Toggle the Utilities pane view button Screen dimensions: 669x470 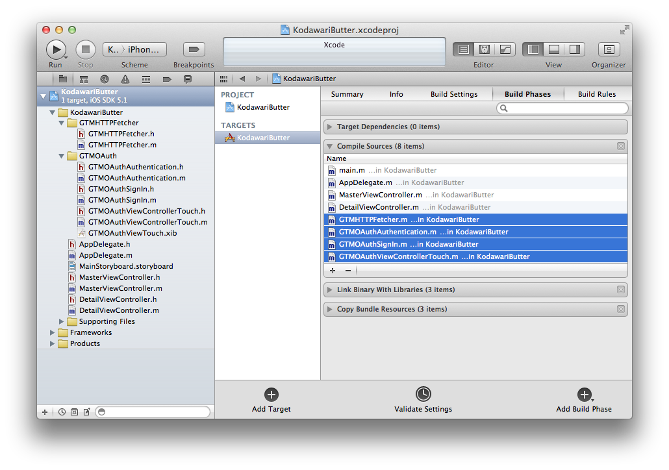[x=575, y=49]
